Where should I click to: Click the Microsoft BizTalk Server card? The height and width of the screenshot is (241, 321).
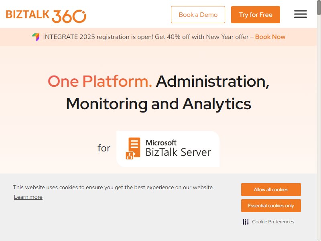click(x=168, y=149)
